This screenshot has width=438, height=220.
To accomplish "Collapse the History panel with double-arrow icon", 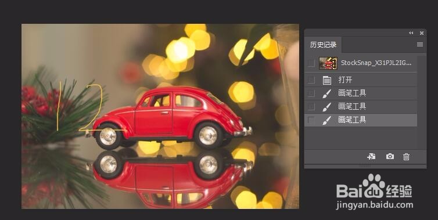I will (411, 33).
